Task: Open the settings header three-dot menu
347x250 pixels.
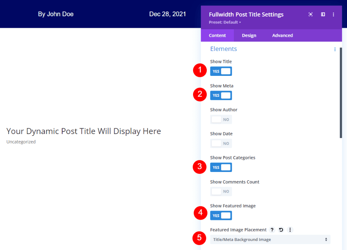Action: pos(333,14)
